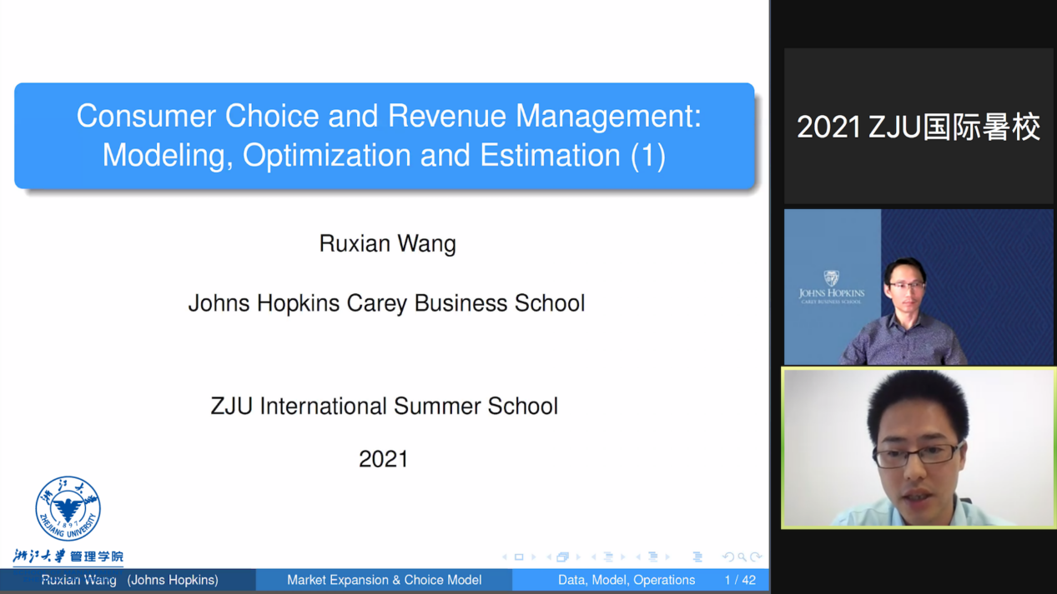Click the subsection navigation lines icon

(608, 557)
